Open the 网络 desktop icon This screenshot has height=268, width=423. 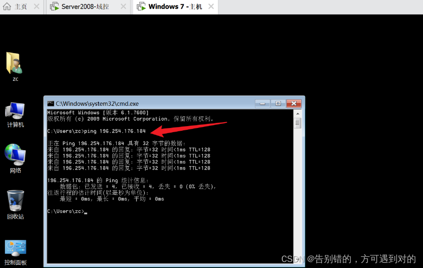tap(15, 154)
